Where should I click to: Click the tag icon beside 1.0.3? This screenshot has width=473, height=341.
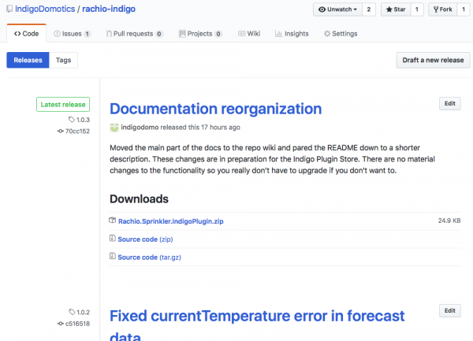pyautogui.click(x=72, y=120)
